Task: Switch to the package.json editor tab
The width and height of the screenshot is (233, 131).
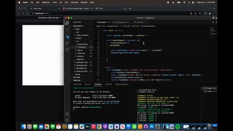Action: point(121,22)
